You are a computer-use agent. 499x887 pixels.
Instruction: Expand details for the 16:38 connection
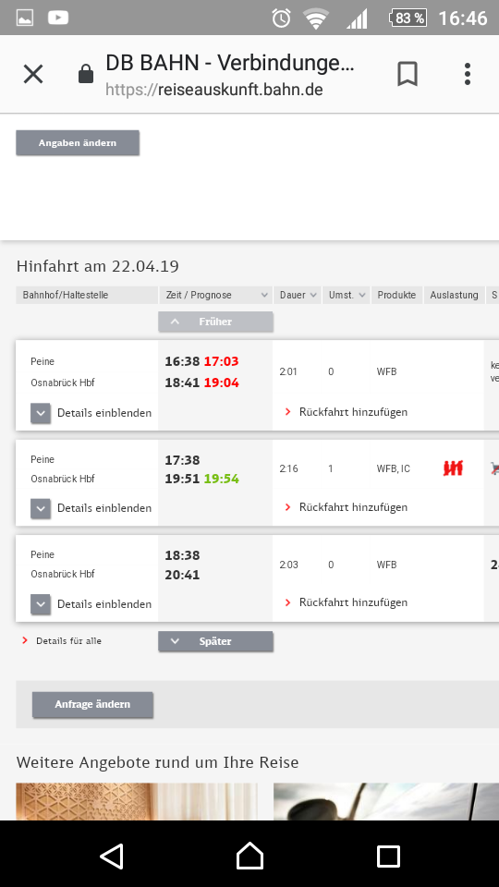(91, 413)
